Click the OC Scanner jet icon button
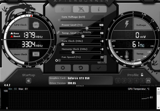 click(81, 9)
